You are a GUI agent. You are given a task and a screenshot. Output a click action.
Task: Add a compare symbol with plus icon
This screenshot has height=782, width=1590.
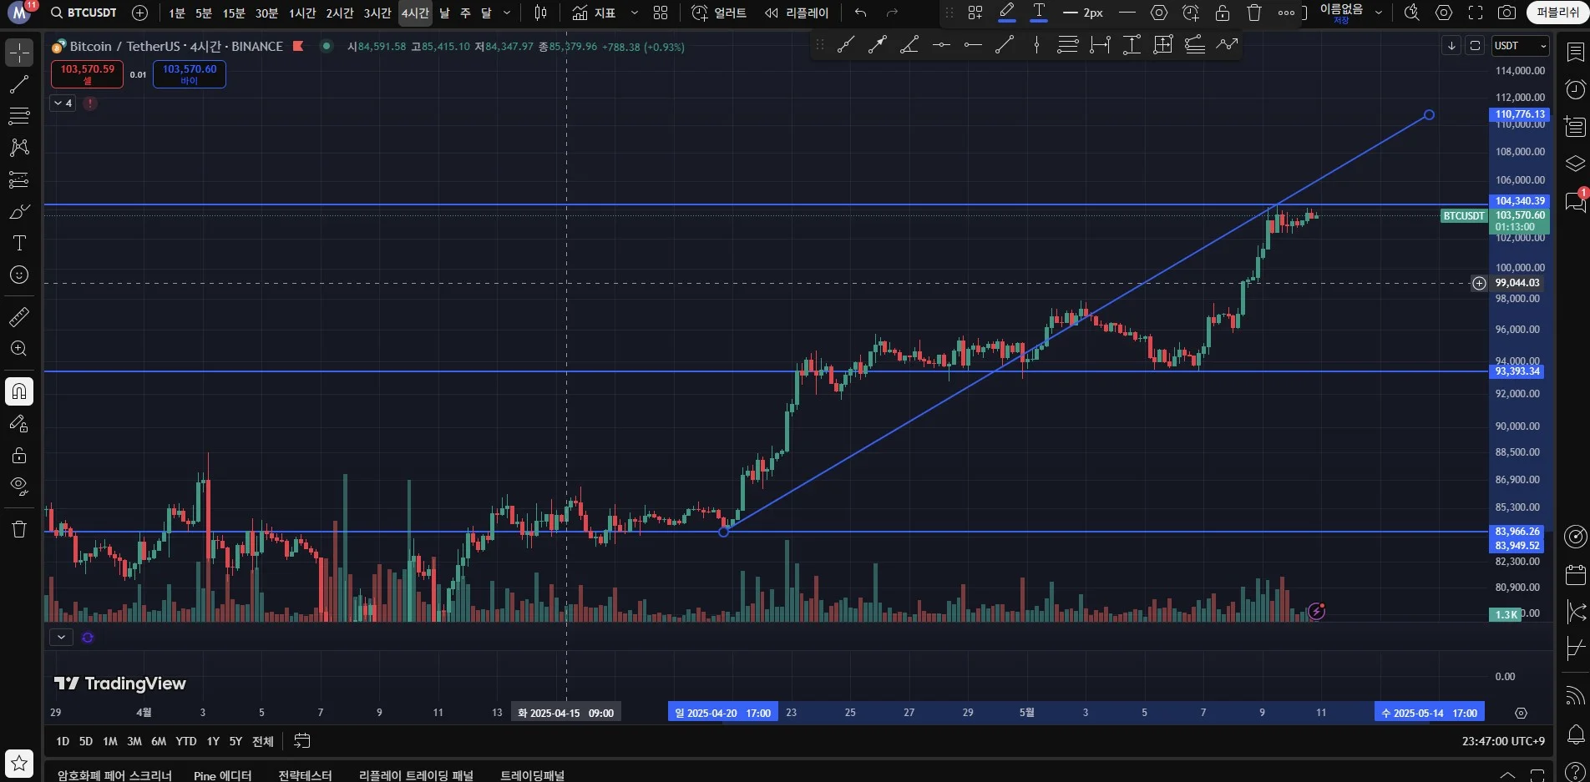point(140,13)
